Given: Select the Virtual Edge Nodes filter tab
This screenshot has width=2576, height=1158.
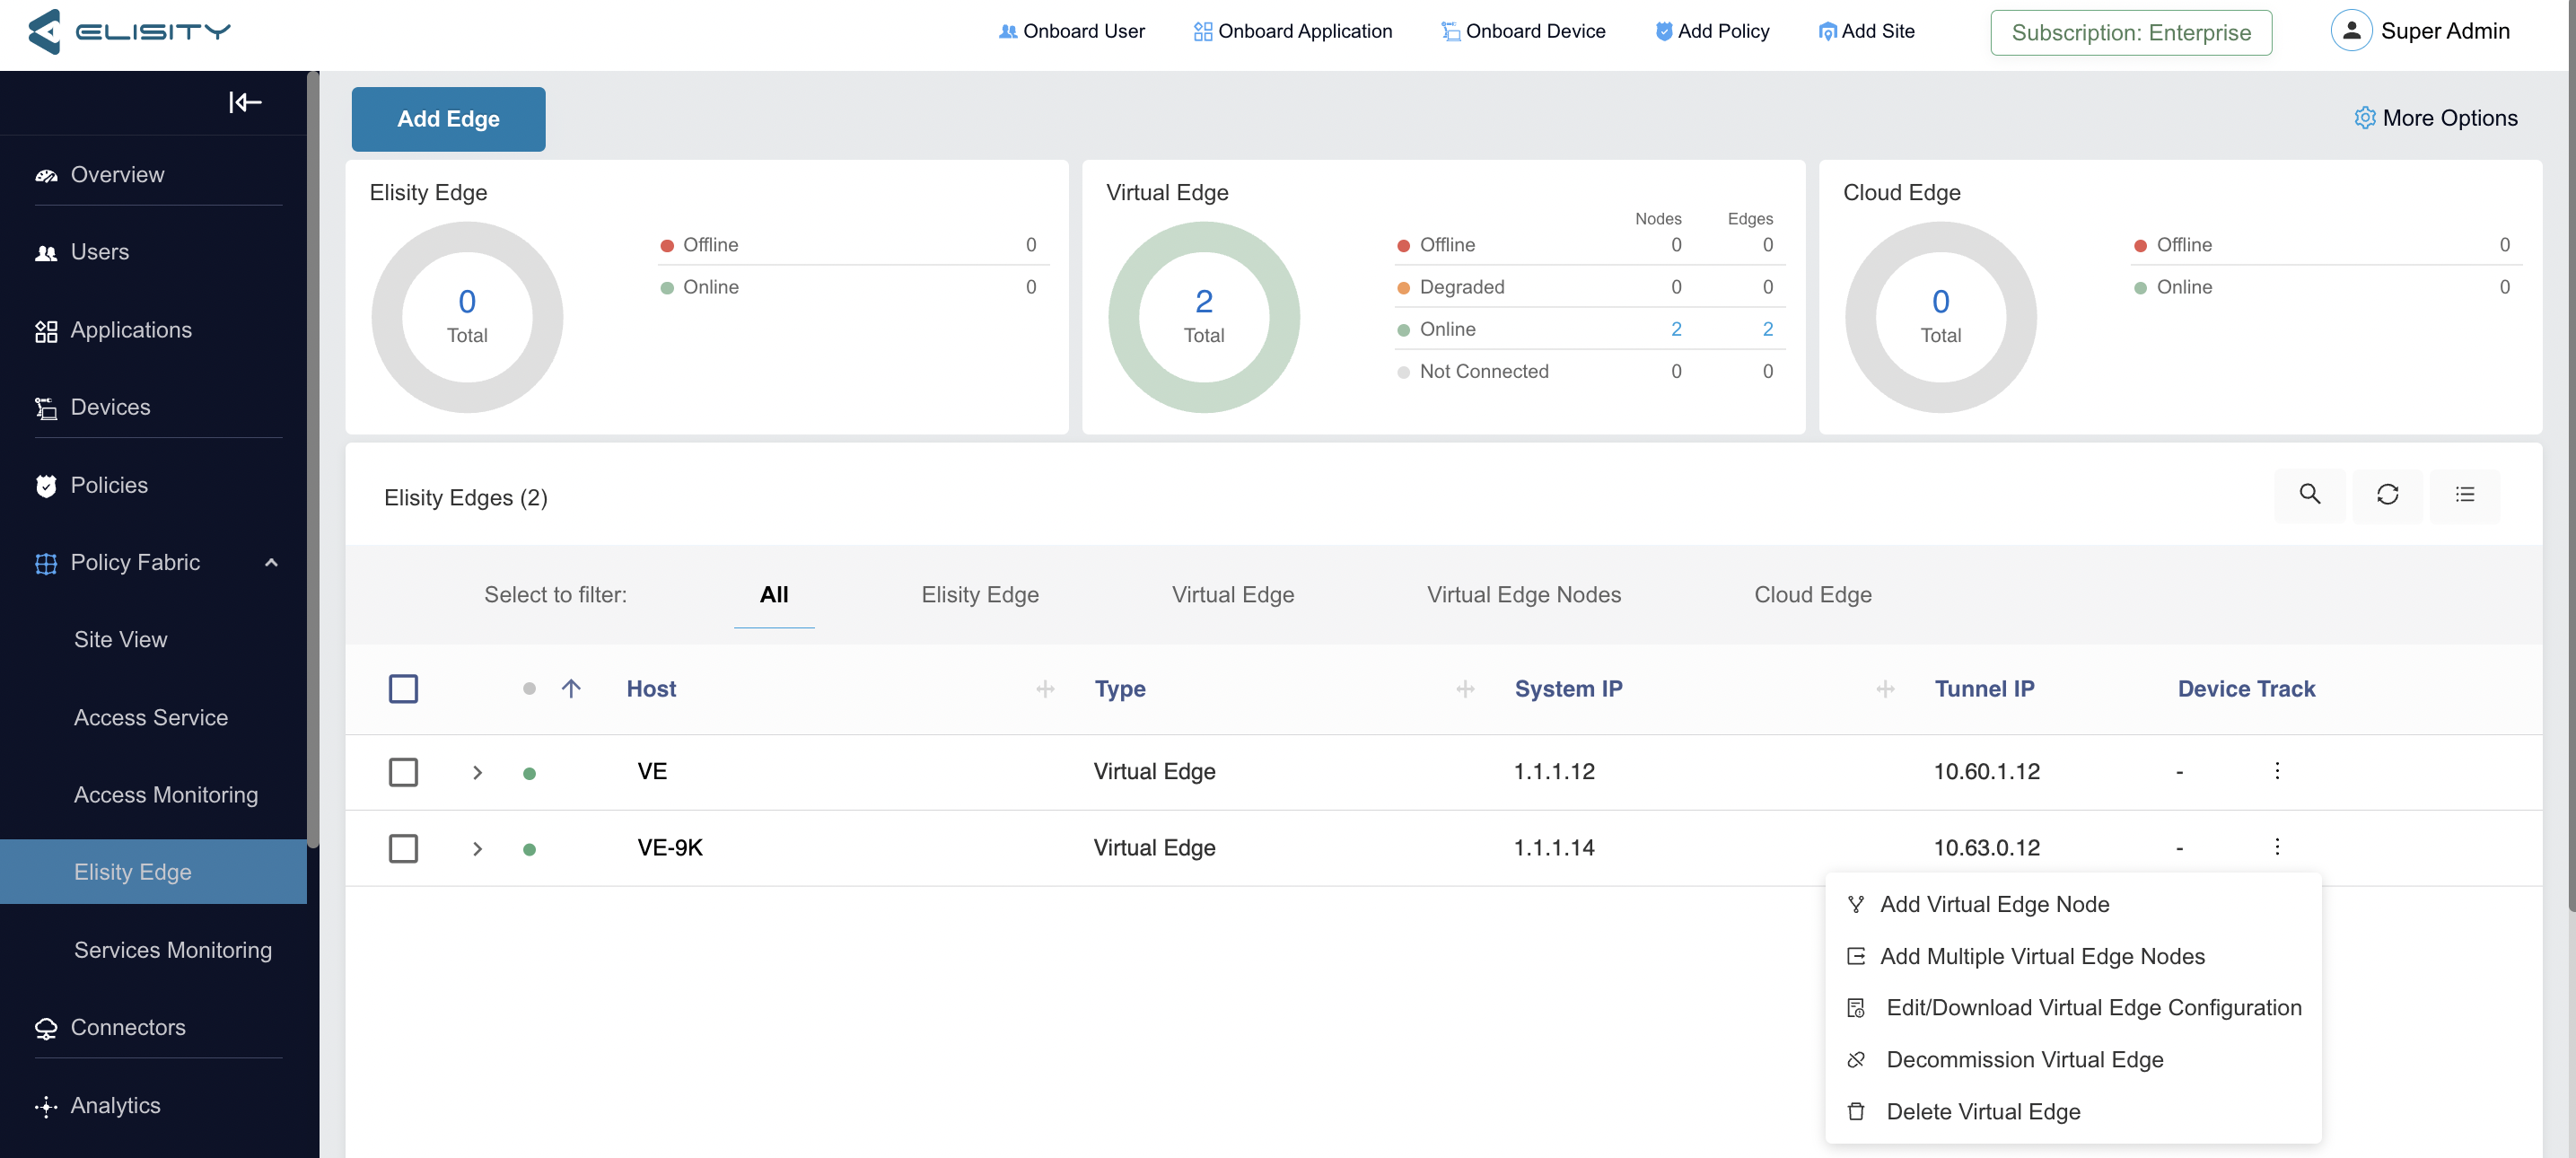Looking at the screenshot, I should (x=1524, y=595).
